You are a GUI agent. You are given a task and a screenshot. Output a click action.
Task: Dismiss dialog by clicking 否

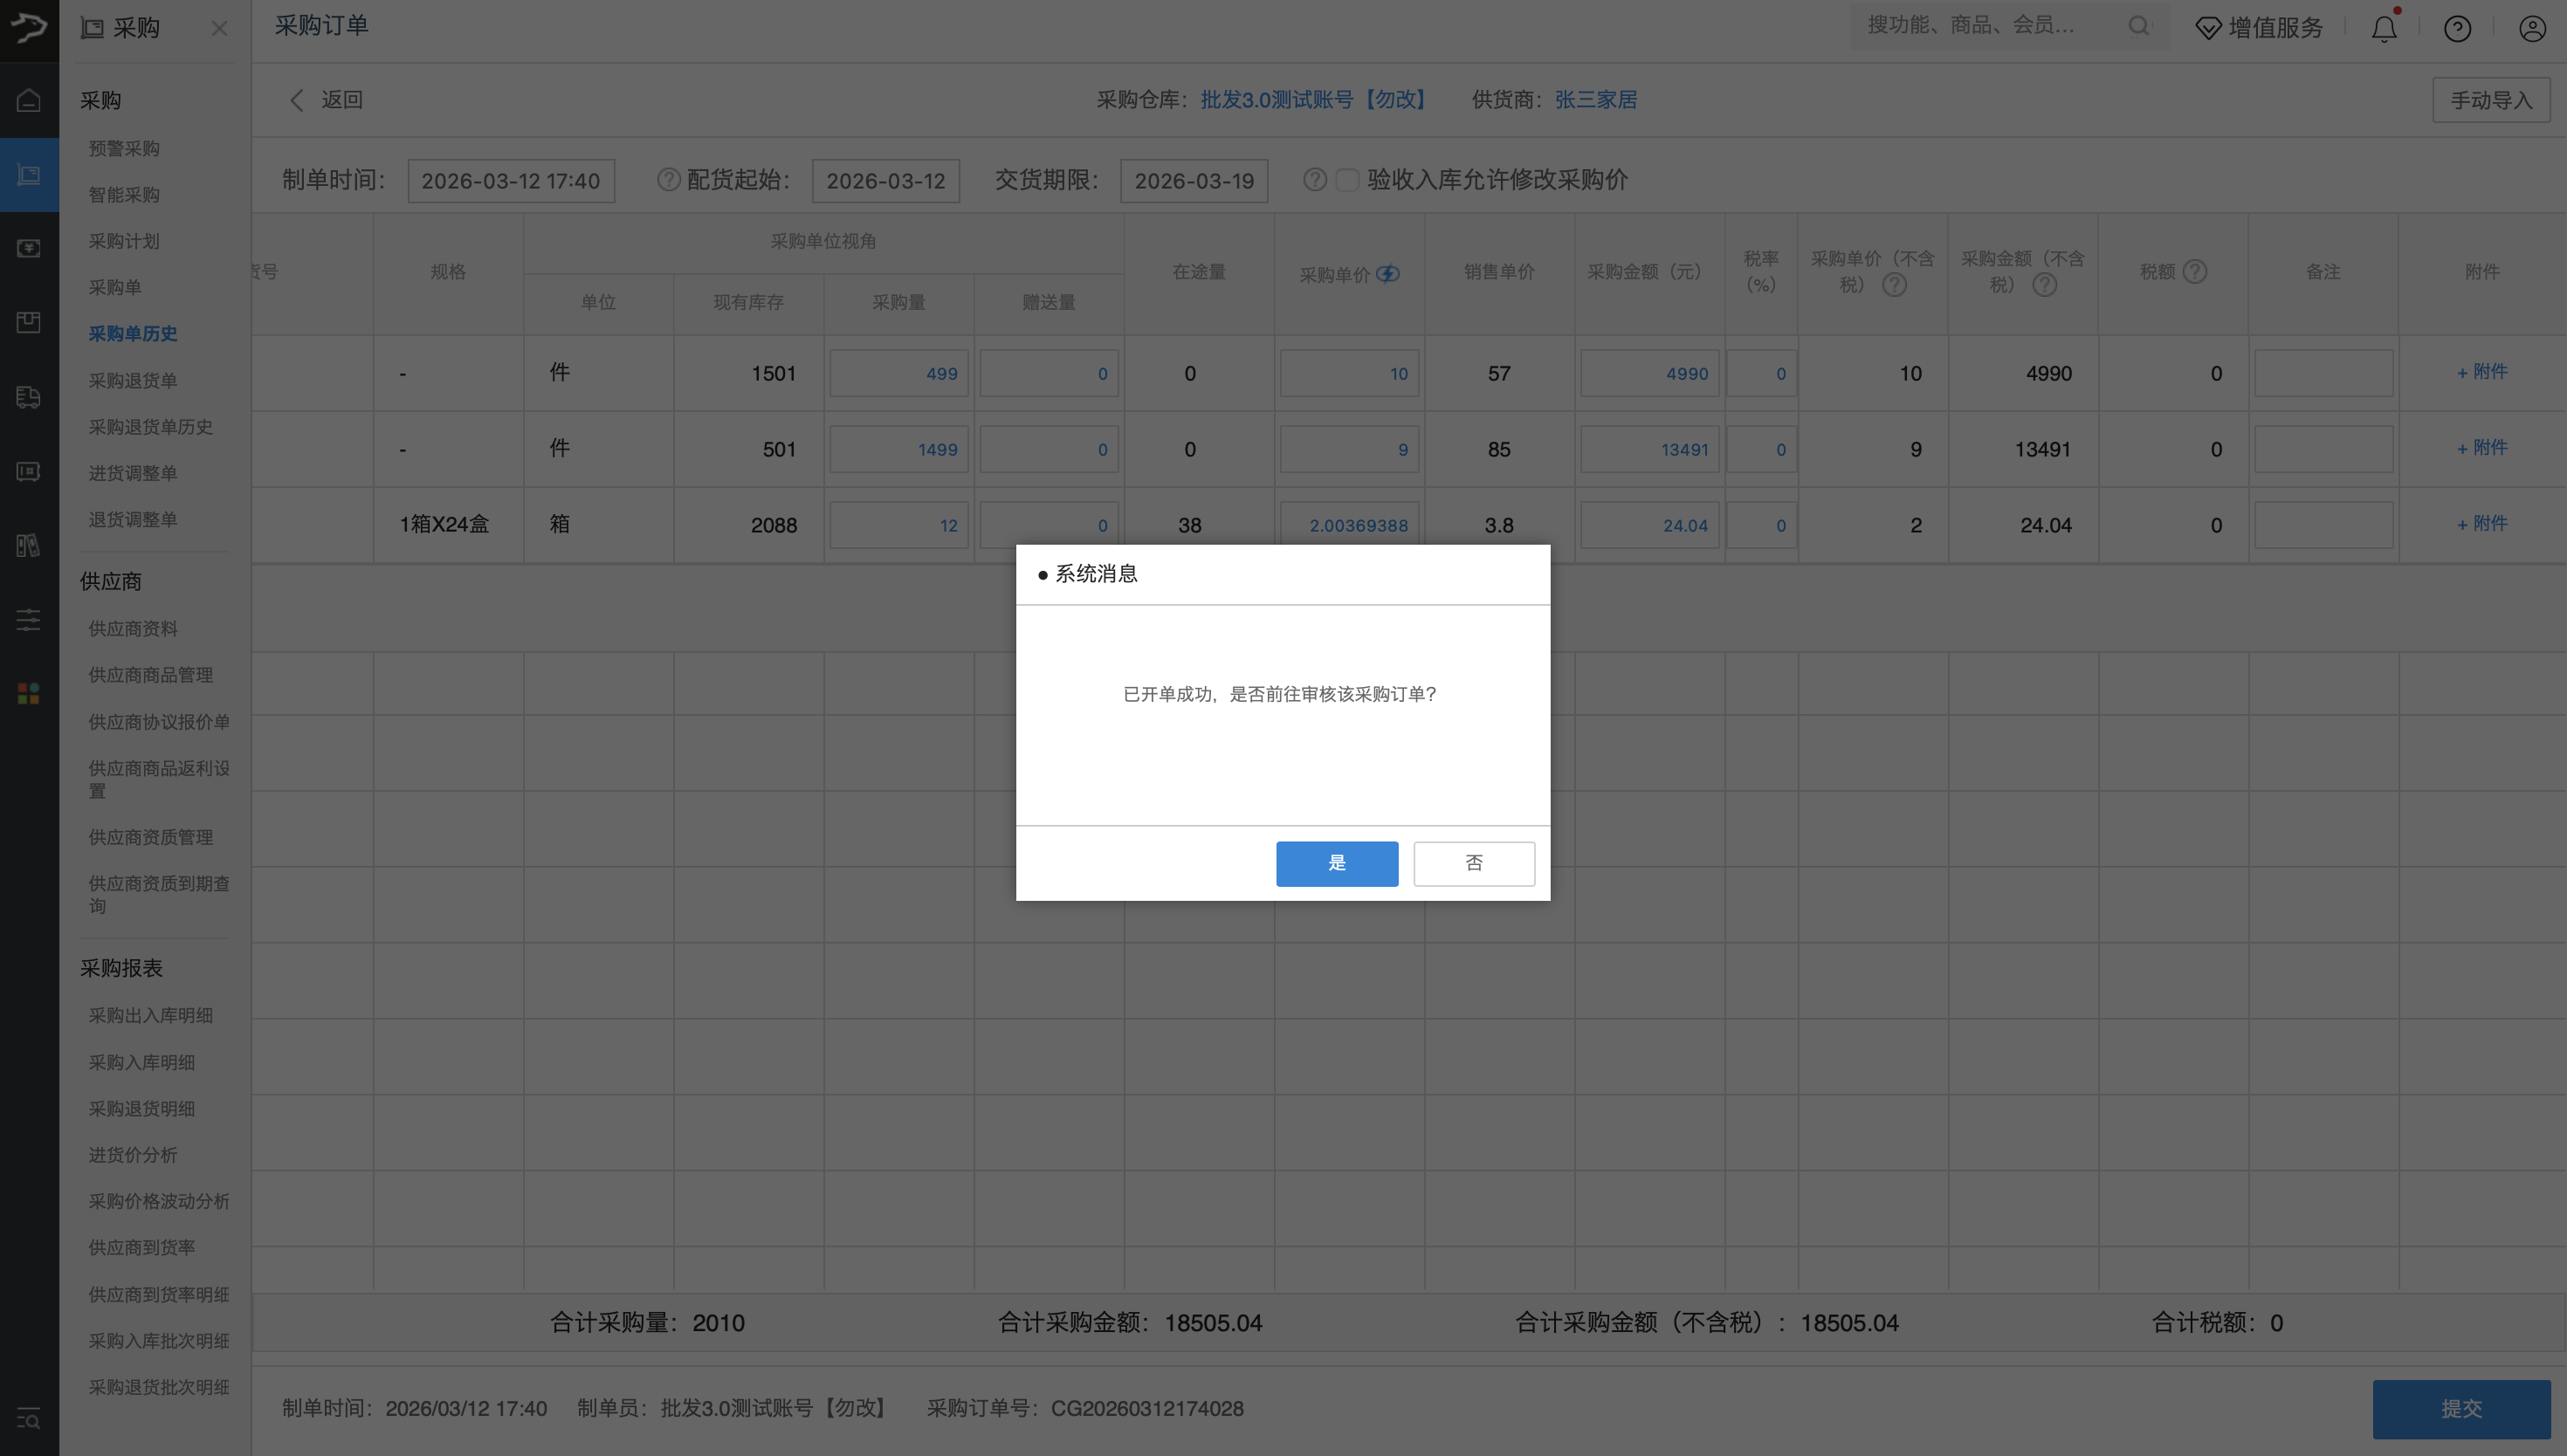click(x=1473, y=863)
